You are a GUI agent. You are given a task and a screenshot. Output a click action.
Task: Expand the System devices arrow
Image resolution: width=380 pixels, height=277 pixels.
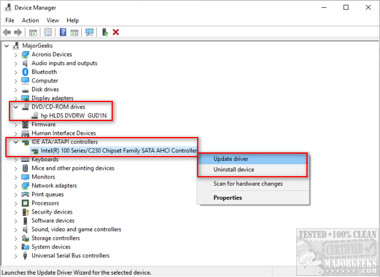[16, 247]
